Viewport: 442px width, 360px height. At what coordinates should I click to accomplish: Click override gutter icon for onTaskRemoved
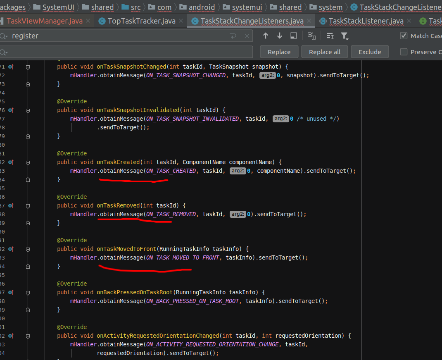(11, 206)
